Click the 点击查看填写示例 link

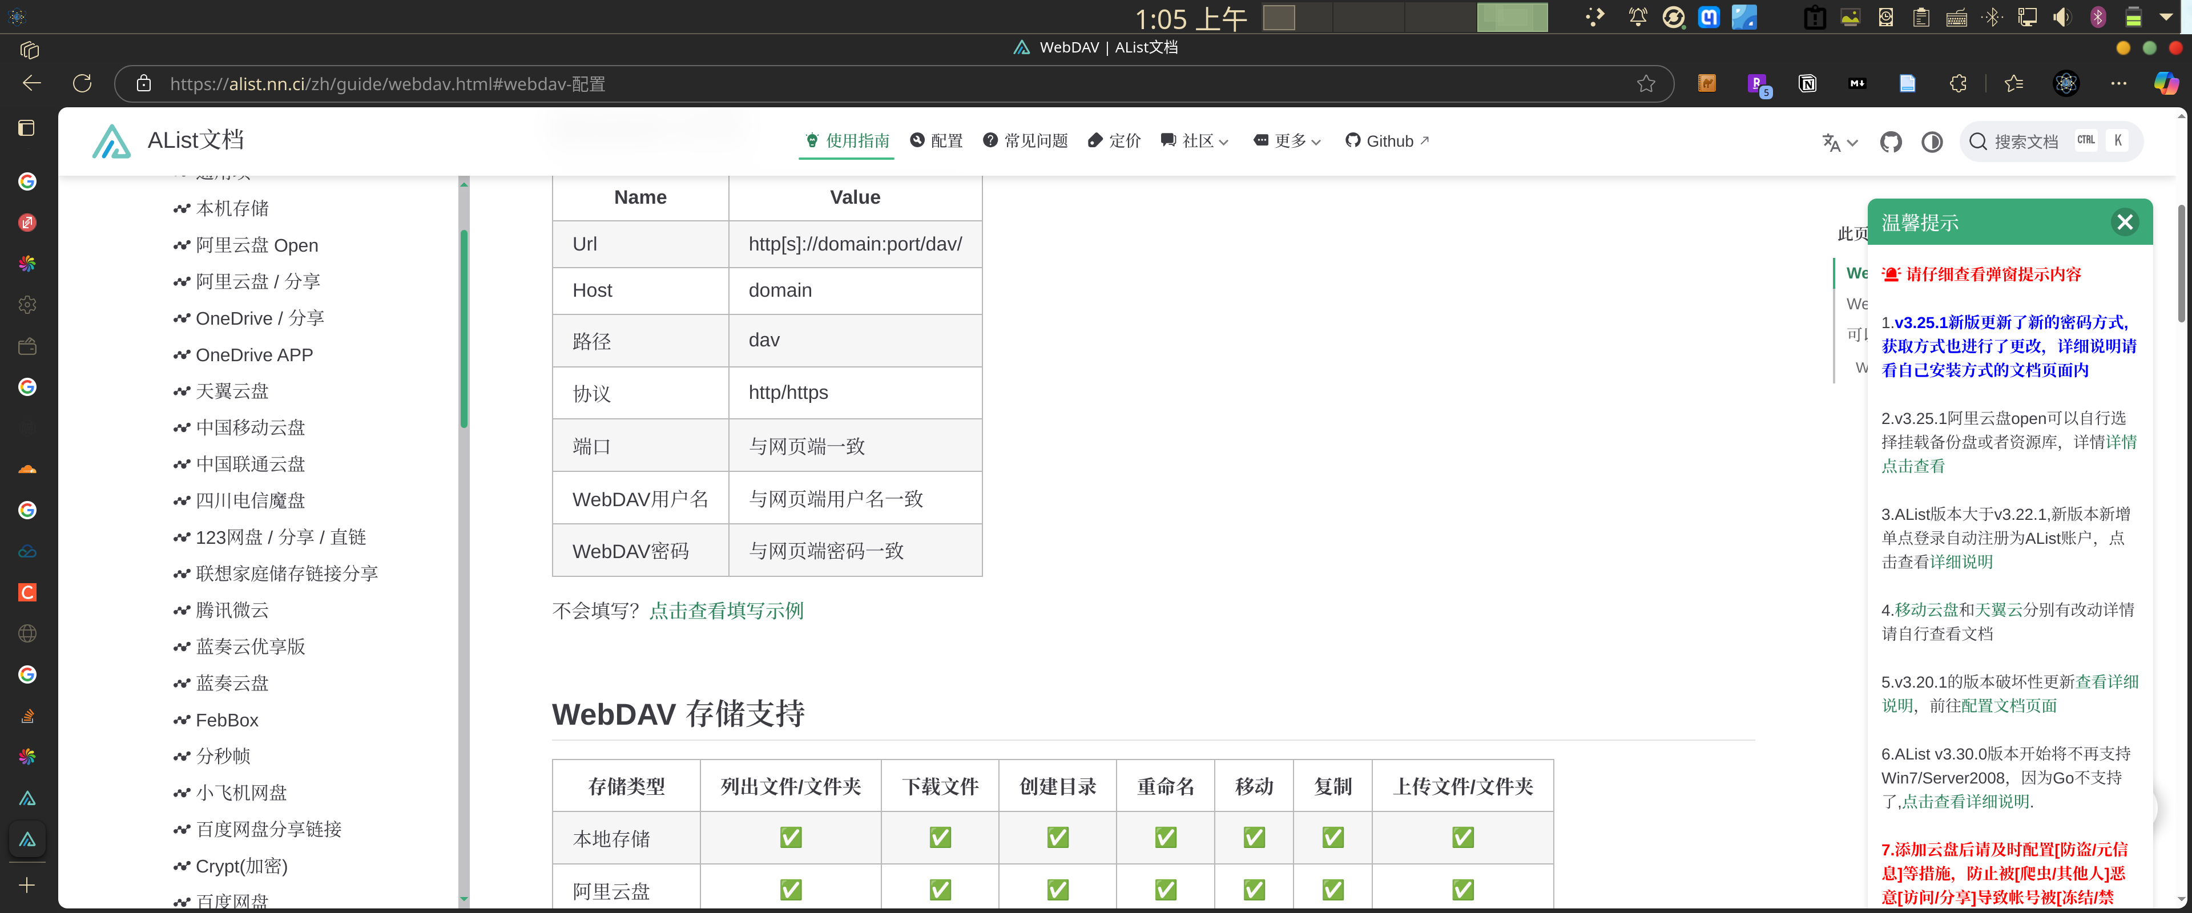tap(726, 611)
